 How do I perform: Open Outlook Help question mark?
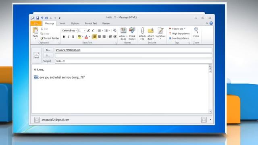(x=211, y=23)
